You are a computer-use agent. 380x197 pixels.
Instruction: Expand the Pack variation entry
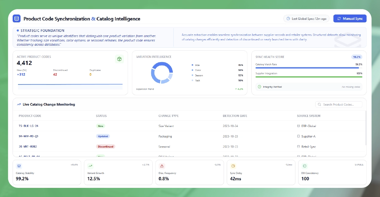(198, 80)
